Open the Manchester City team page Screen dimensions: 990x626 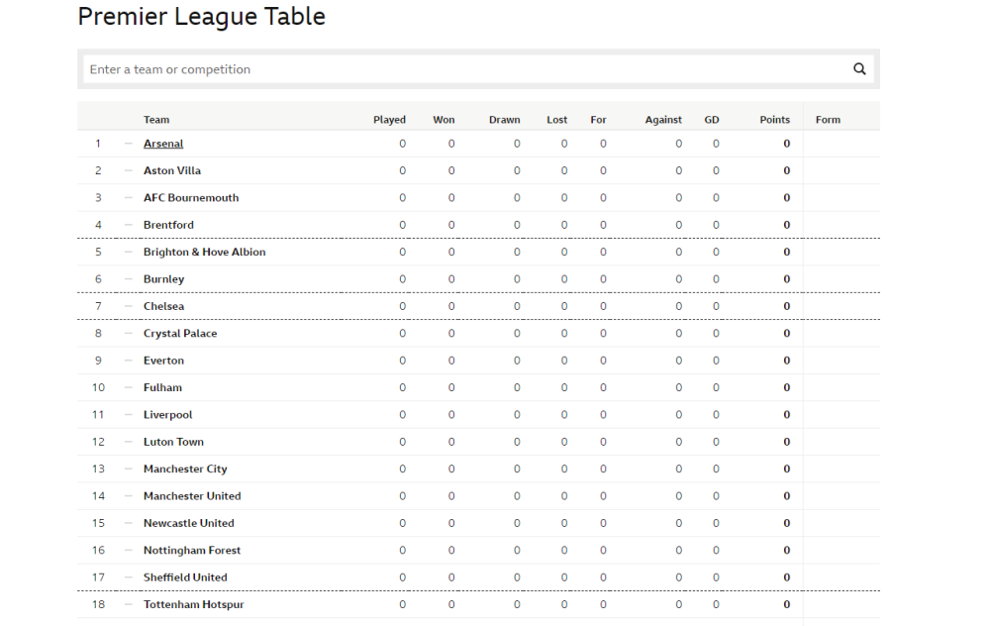(x=185, y=469)
